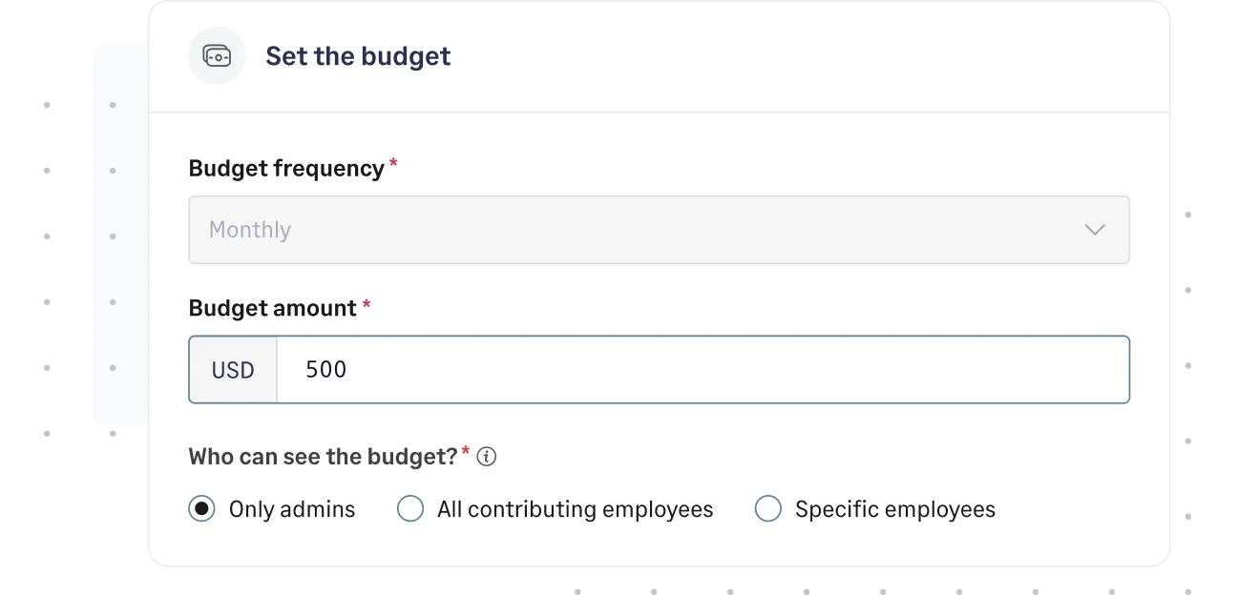Click the Who can see the budget label
The height and width of the screenshot is (596, 1237).
pyautogui.click(x=322, y=456)
